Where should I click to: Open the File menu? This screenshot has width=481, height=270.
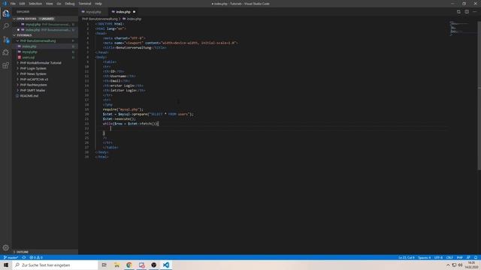point(13,4)
